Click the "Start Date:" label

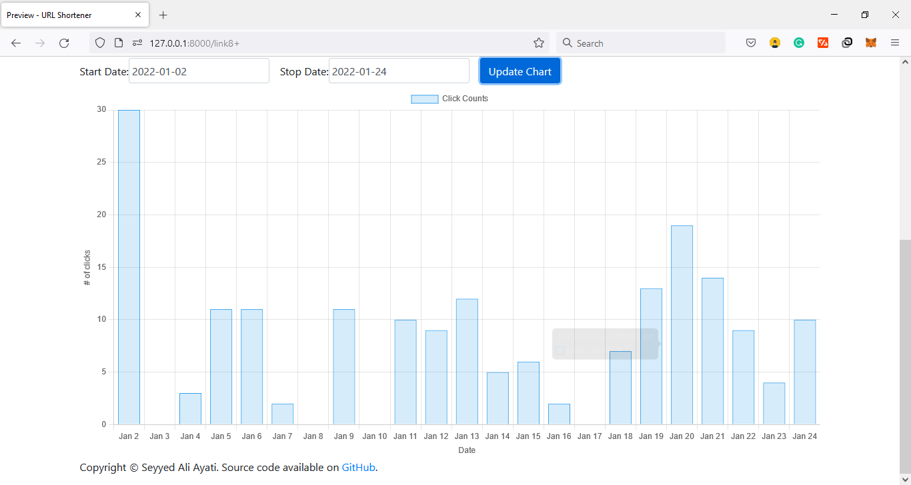(104, 72)
